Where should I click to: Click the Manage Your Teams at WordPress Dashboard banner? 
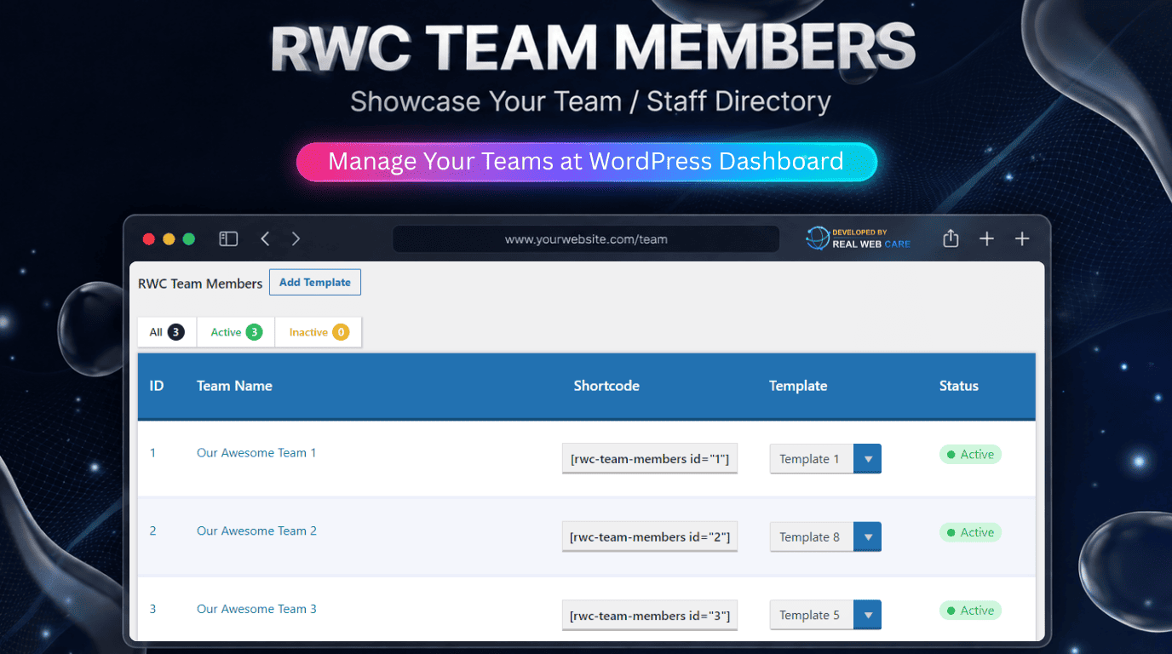pyautogui.click(x=586, y=161)
